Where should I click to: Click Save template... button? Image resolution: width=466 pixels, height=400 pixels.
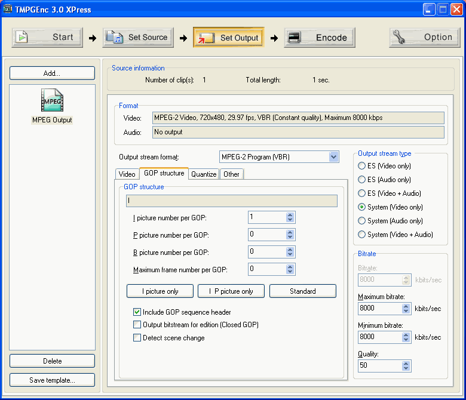coord(53,380)
